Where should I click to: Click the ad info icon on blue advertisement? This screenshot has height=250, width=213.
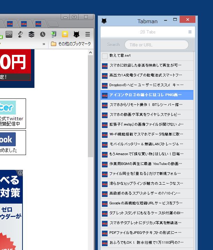(x=20, y=173)
